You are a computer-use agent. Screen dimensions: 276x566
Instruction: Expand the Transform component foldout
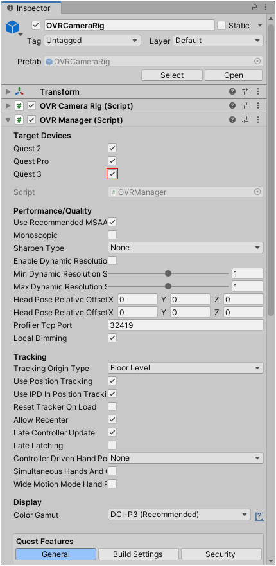coord(8,92)
